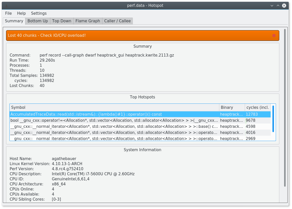Select the hotspot row with 2969 cycles
Image resolution: width=292 pixels, height=209 pixels.
[x=140, y=138]
